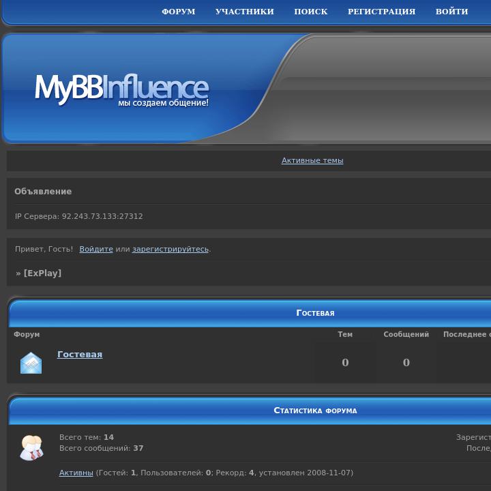Open the РЕГИСТРАЦИЯ registration page
The image size is (491, 491).
click(381, 12)
